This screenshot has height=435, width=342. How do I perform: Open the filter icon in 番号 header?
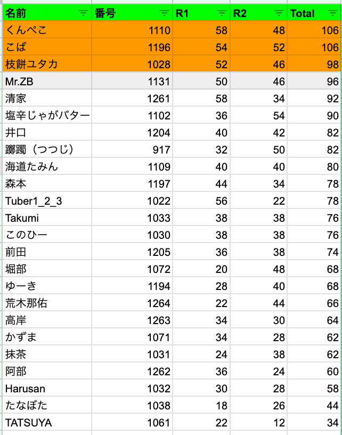[x=165, y=13]
